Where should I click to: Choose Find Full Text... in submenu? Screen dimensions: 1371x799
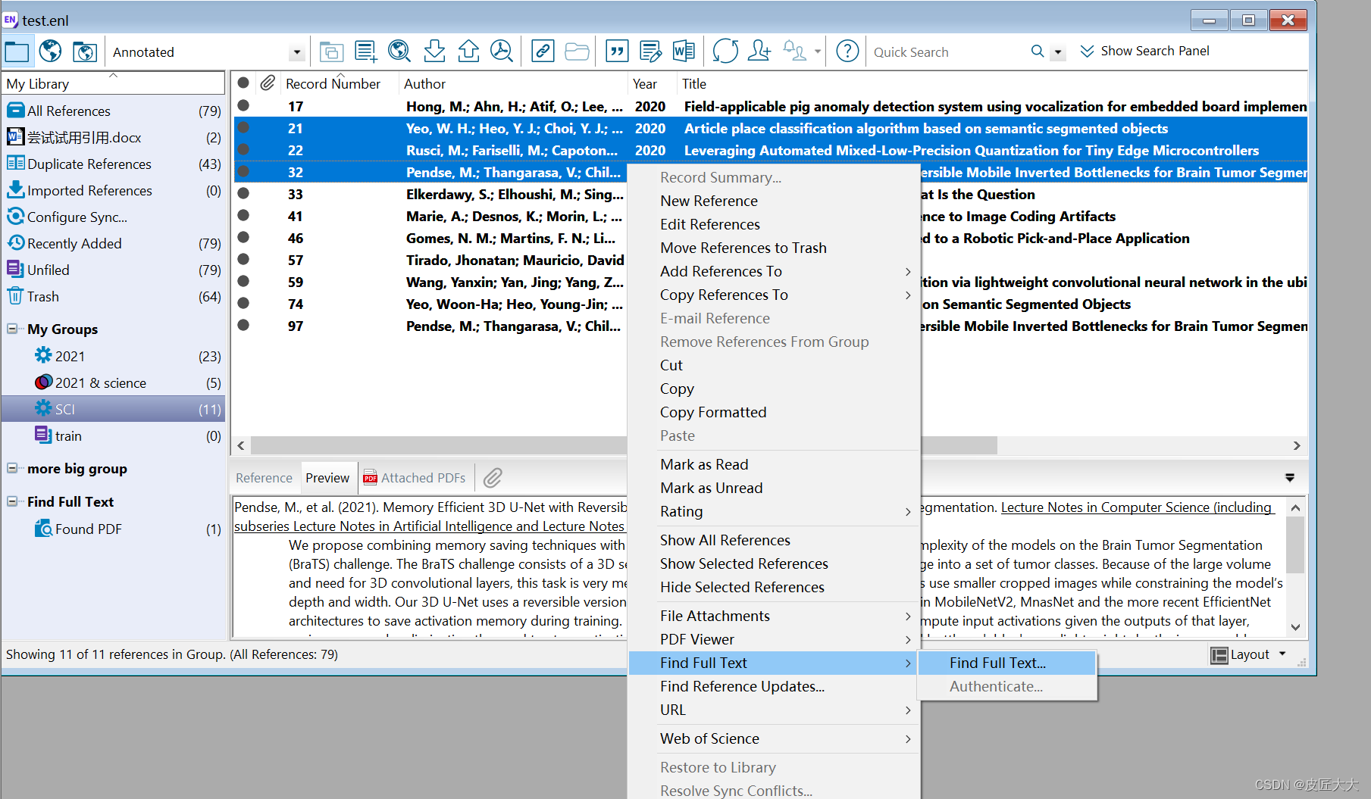tap(1006, 663)
